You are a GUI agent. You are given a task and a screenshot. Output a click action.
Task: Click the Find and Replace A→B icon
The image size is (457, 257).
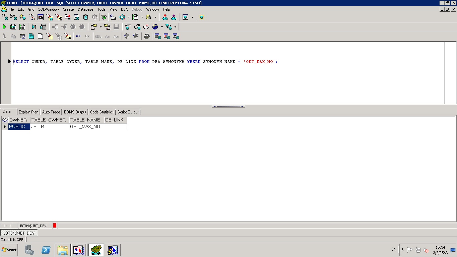(67, 36)
